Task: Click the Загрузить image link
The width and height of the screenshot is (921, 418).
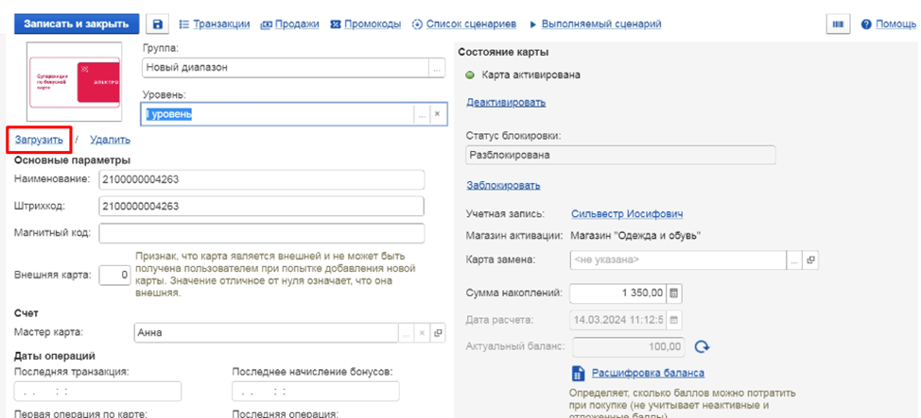Action: (x=39, y=140)
